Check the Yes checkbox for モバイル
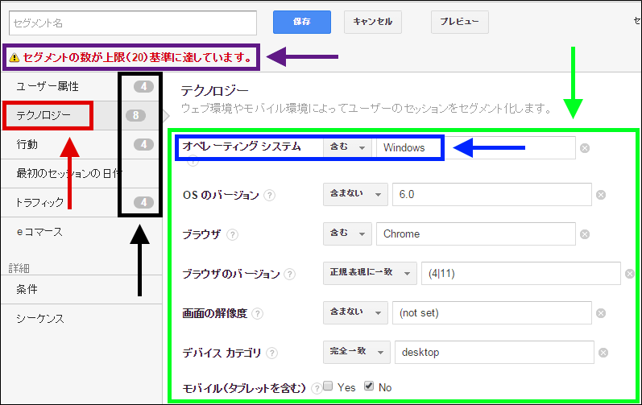The width and height of the screenshot is (642, 405). click(328, 386)
